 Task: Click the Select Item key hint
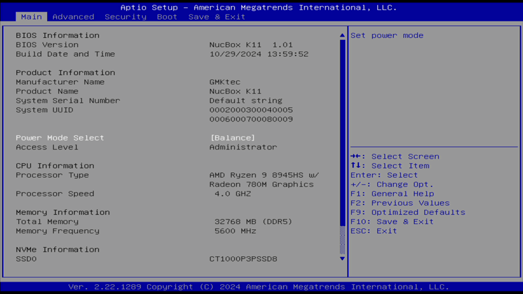[x=390, y=166]
